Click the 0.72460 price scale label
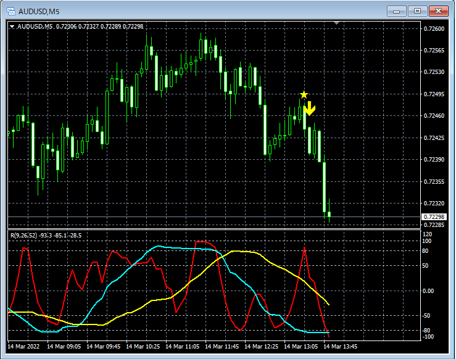This screenshot has width=456, height=359. [434, 116]
